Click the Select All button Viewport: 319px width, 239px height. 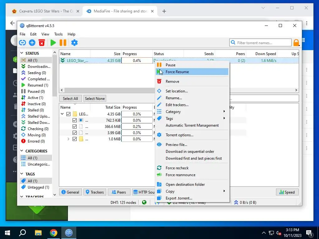[x=70, y=98]
